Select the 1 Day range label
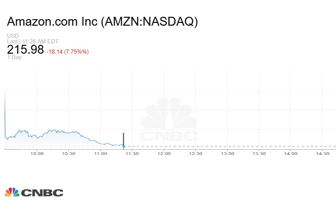The height and width of the screenshot is (210, 336). [14, 58]
